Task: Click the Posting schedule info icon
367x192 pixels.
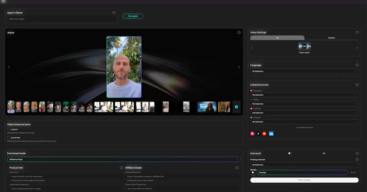Action: 357,159
